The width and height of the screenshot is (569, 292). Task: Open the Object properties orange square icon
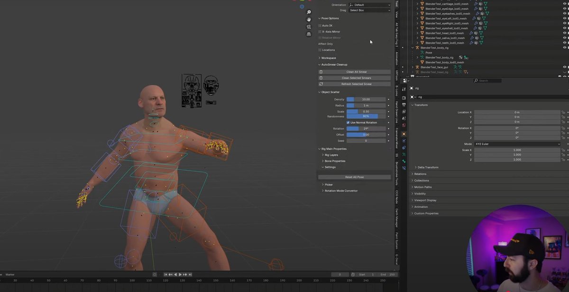(404, 134)
